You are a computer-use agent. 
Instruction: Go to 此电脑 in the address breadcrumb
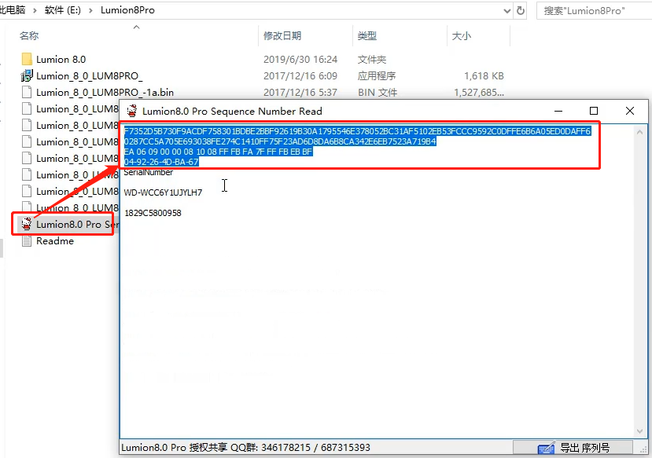(x=13, y=10)
